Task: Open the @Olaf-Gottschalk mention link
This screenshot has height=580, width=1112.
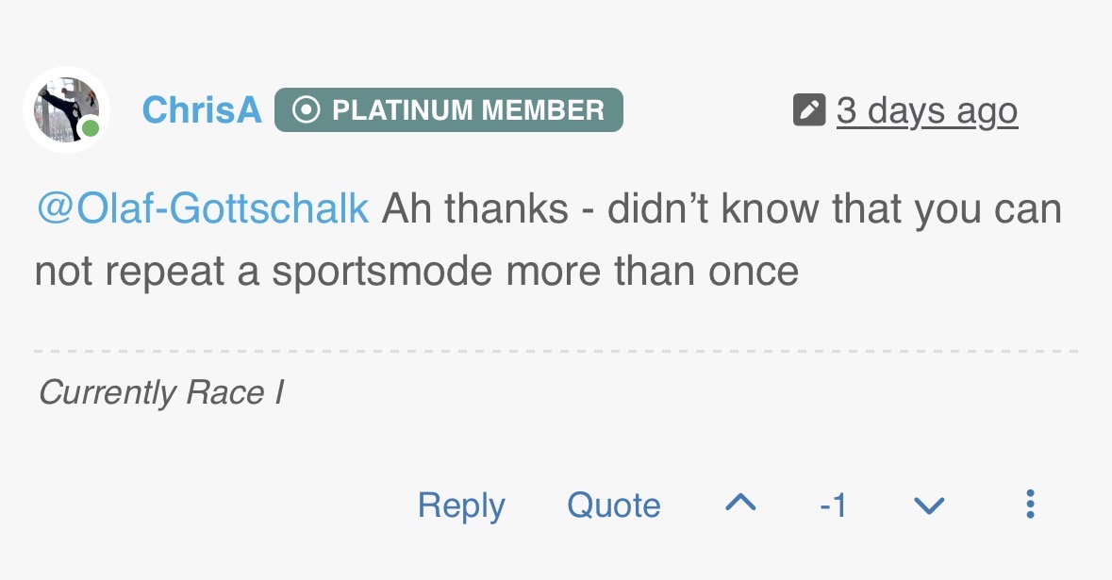Action: click(202, 208)
